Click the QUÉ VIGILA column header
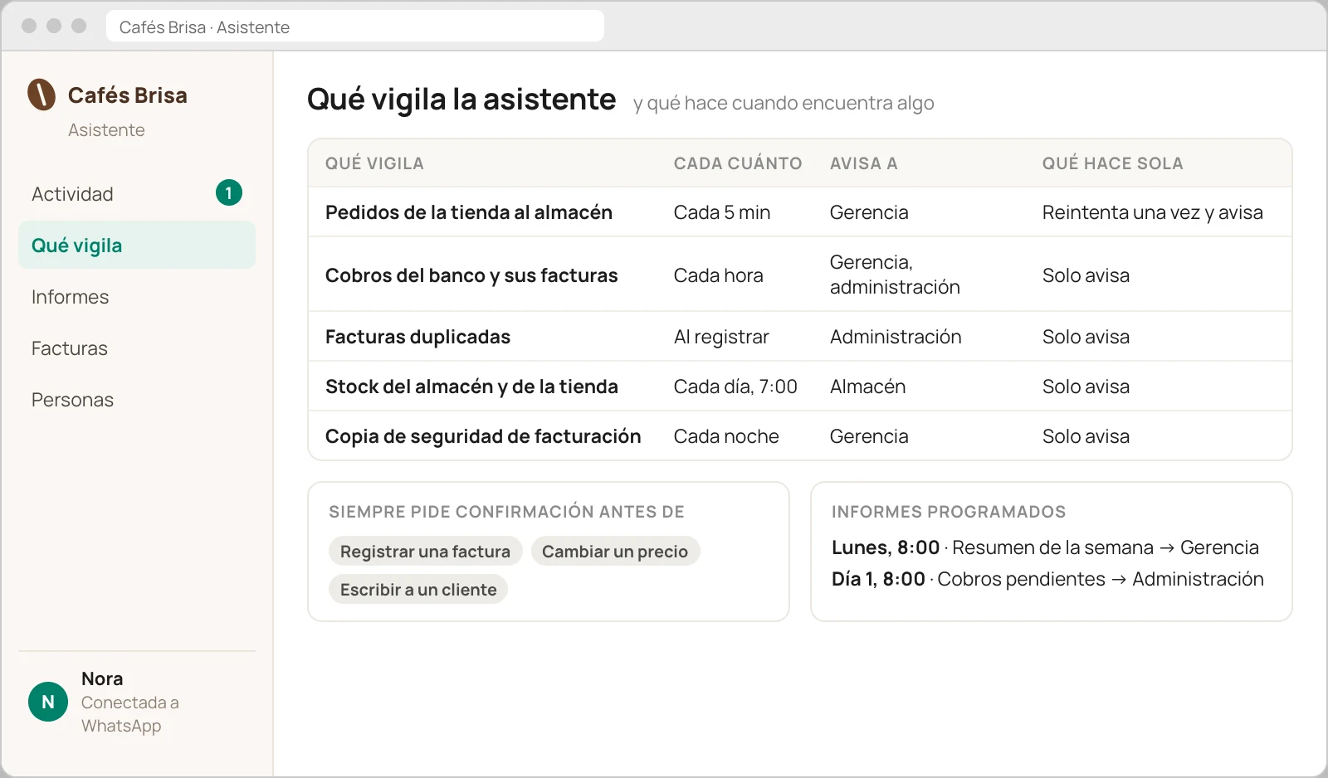 374,163
